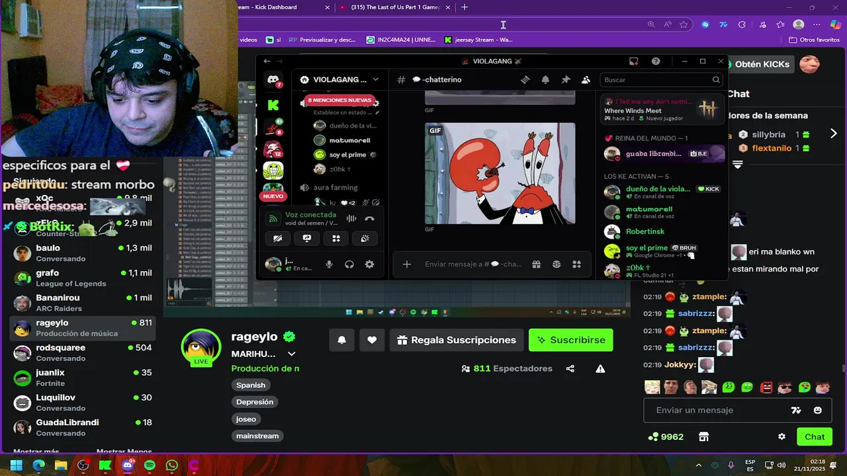Disconnect from Discord voice channel

click(x=370, y=219)
